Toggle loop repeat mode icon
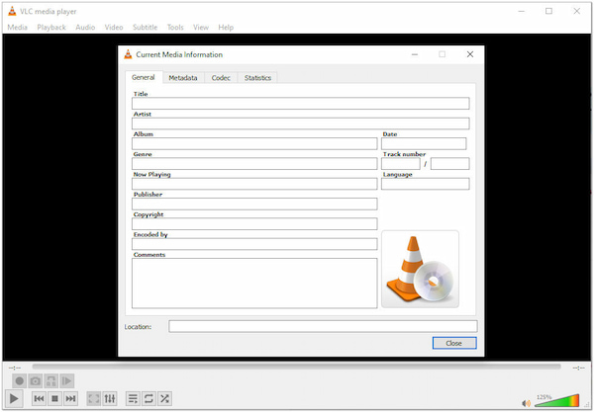Screen dimensions: 594x412 (x=148, y=398)
